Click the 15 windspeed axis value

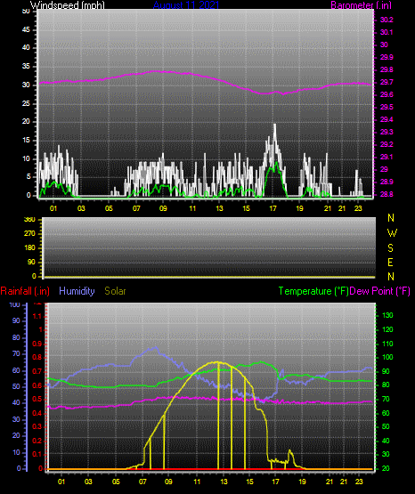(26, 141)
